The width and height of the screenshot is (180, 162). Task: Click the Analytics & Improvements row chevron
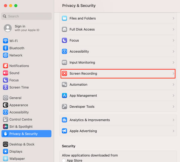173,120
